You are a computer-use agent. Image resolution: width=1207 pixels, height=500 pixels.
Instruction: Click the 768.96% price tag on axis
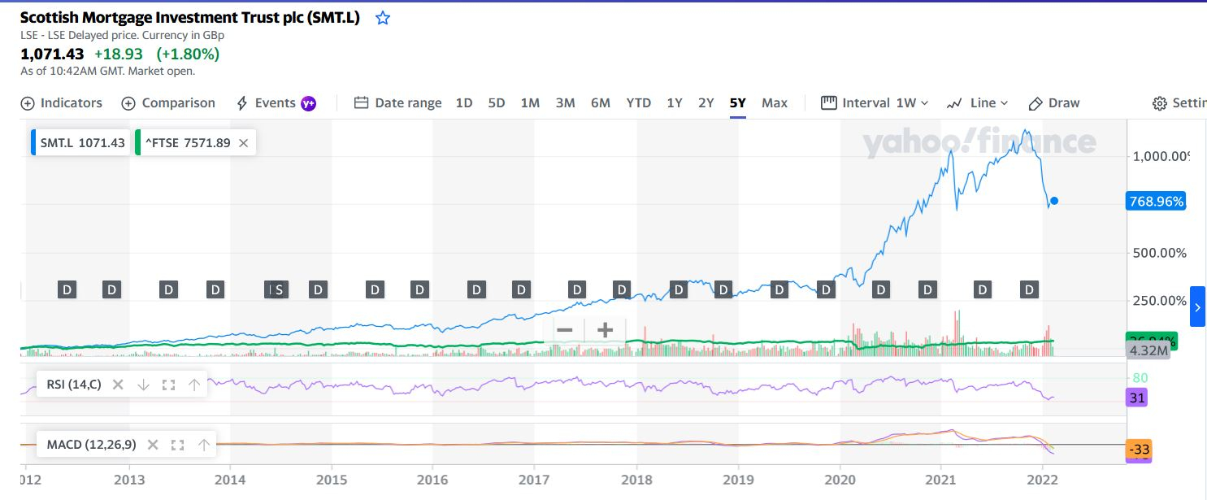click(x=1156, y=201)
